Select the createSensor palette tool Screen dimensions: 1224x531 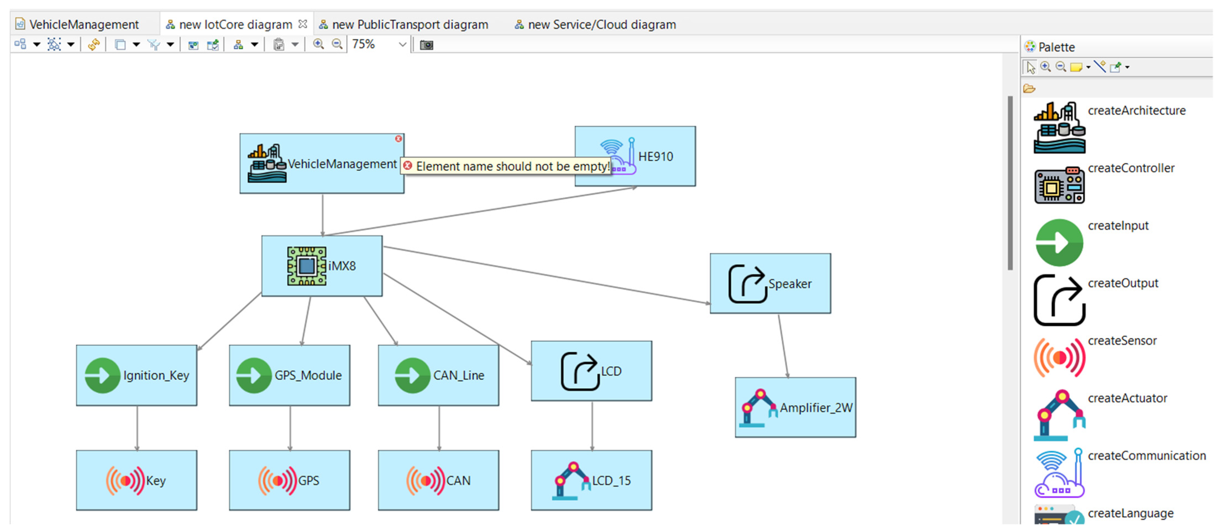pos(1059,358)
